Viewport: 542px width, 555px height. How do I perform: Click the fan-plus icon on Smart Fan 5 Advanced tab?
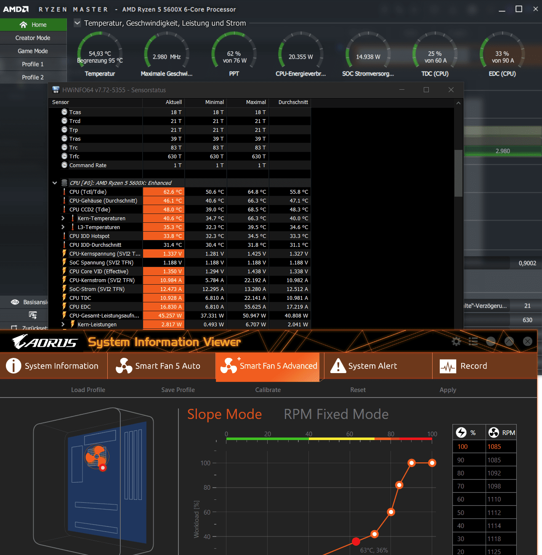(x=230, y=365)
